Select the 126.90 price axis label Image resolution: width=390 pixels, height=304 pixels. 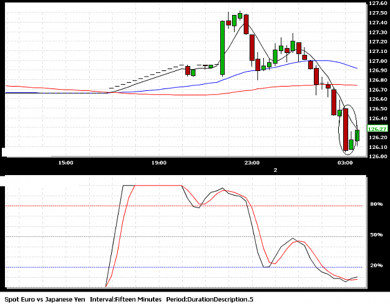click(x=378, y=70)
